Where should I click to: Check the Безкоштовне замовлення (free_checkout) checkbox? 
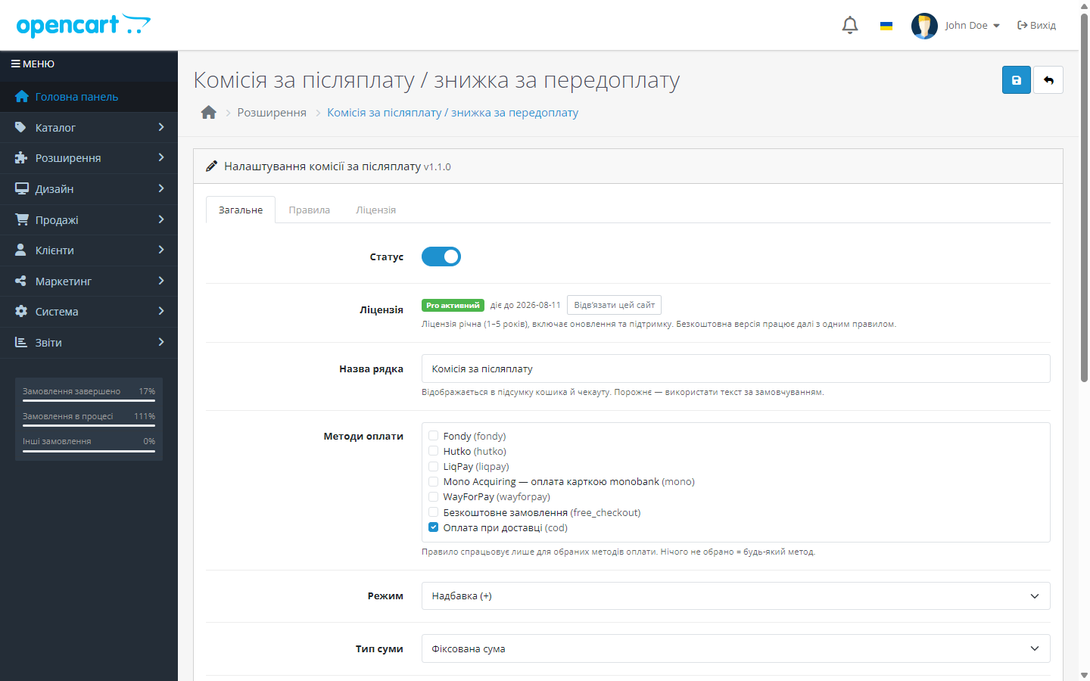(434, 512)
